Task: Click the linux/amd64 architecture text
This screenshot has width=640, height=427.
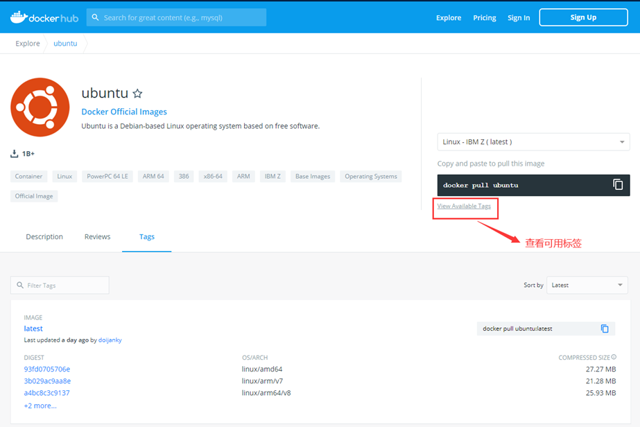Action: pos(262,369)
